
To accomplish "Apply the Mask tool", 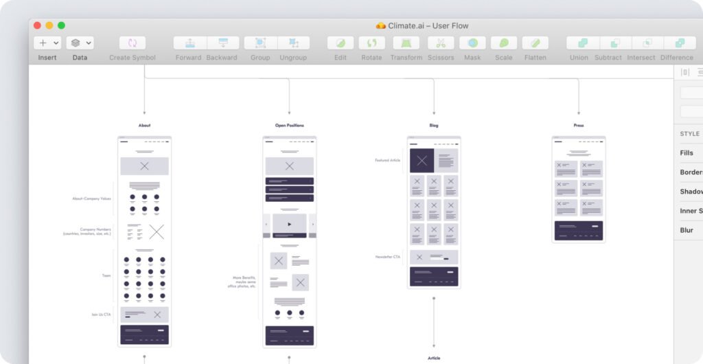I will tap(472, 43).
